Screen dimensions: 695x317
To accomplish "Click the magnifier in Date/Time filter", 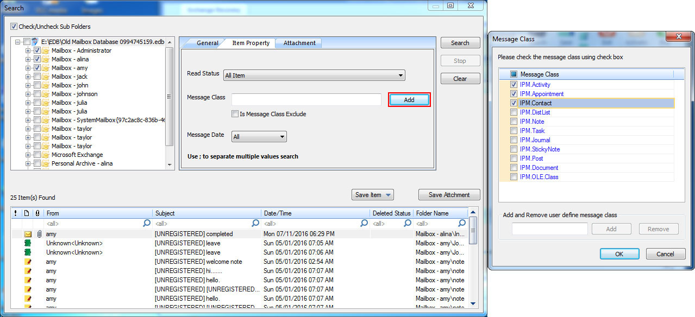I will [364, 223].
